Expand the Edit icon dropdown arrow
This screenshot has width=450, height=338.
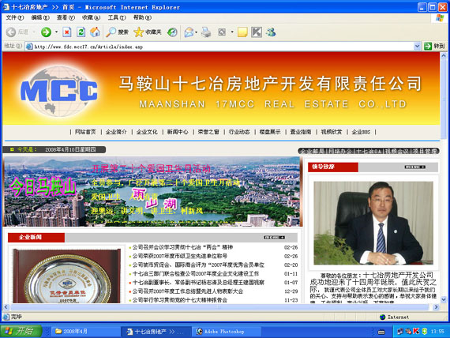[232, 32]
